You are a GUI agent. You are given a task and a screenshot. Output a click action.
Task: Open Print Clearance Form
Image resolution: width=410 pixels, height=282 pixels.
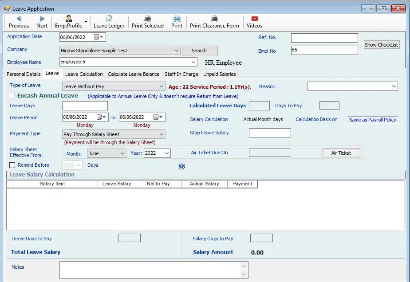[214, 22]
